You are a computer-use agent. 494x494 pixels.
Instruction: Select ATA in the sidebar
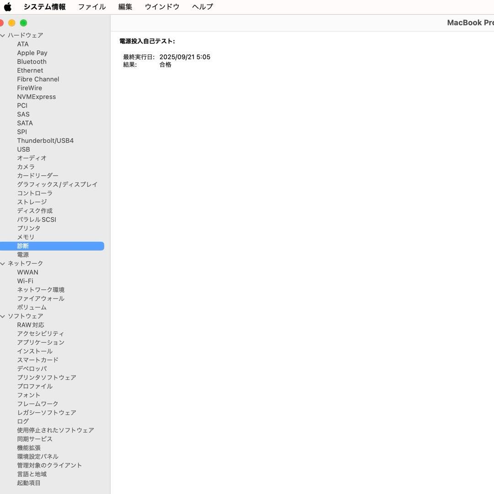[23, 44]
